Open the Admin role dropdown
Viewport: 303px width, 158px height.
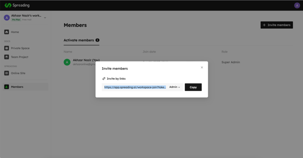(x=175, y=87)
